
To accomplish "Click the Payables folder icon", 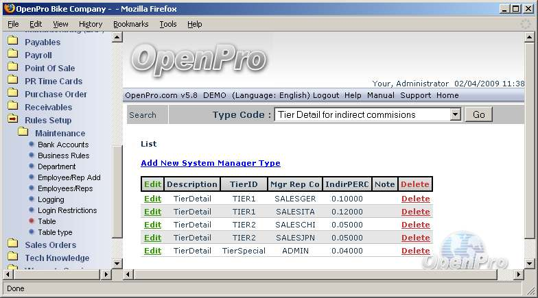I will tap(12, 42).
